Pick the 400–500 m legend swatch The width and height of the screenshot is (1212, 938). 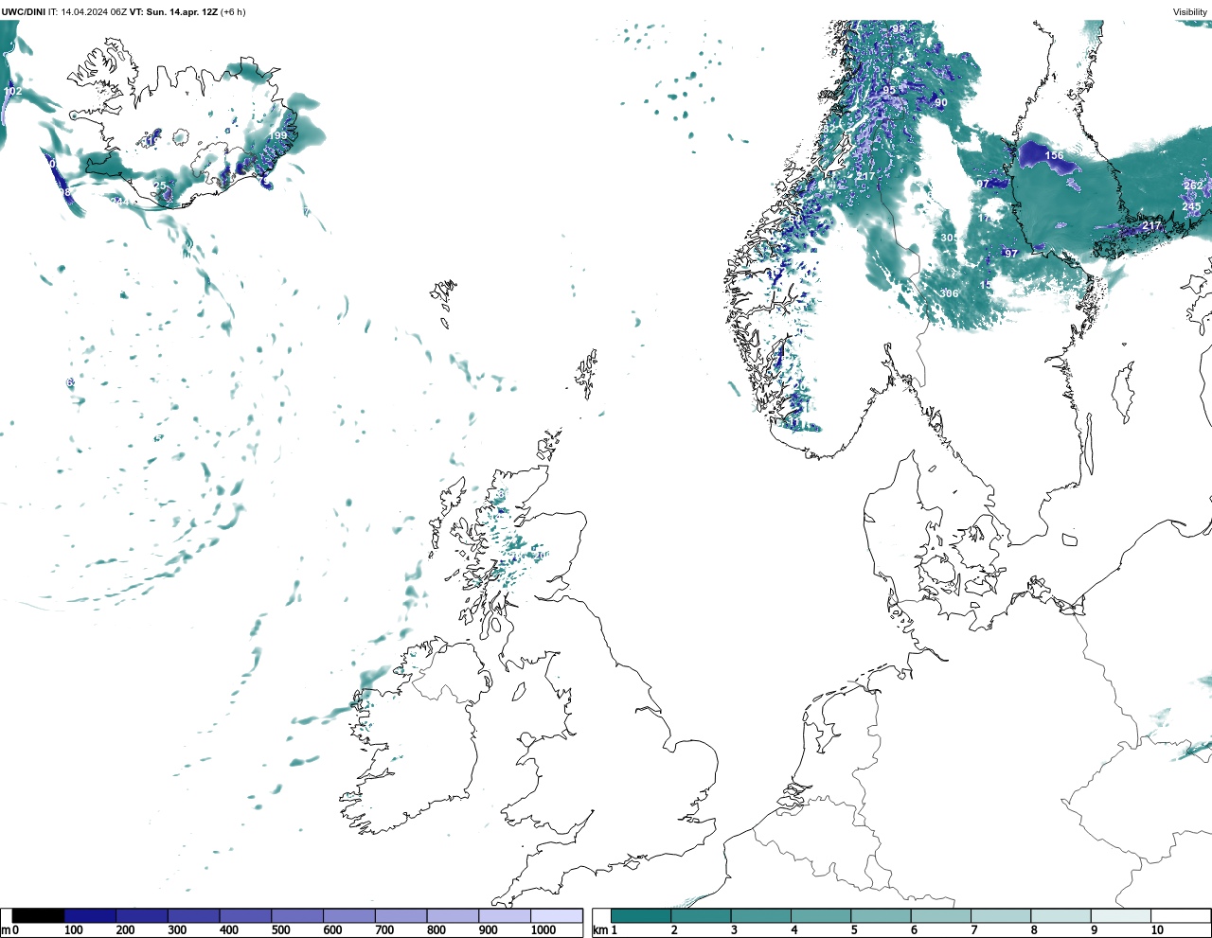point(245,915)
